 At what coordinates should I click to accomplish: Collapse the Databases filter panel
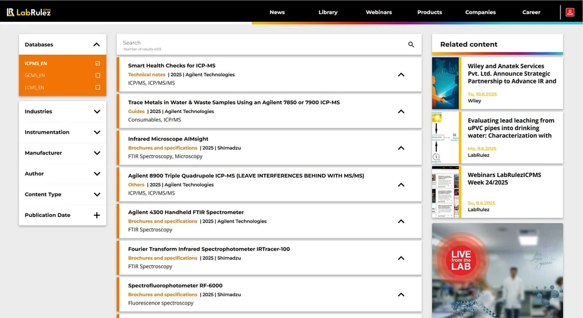point(97,44)
